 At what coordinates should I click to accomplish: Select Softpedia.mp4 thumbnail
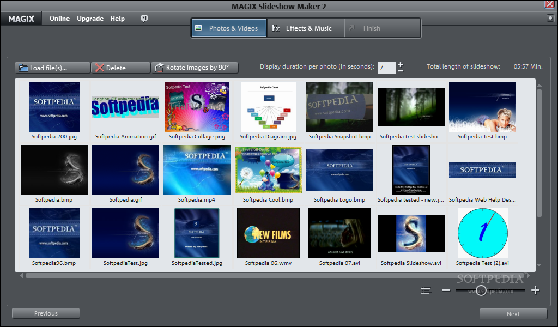coord(197,170)
